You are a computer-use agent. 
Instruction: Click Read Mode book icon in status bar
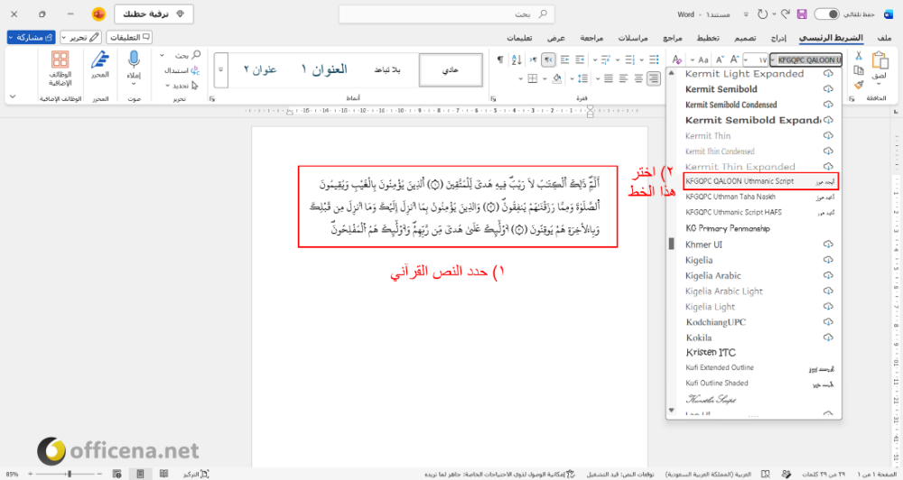click(x=164, y=475)
